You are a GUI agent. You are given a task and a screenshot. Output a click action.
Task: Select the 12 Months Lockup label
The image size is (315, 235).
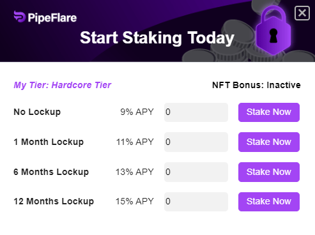tap(54, 201)
